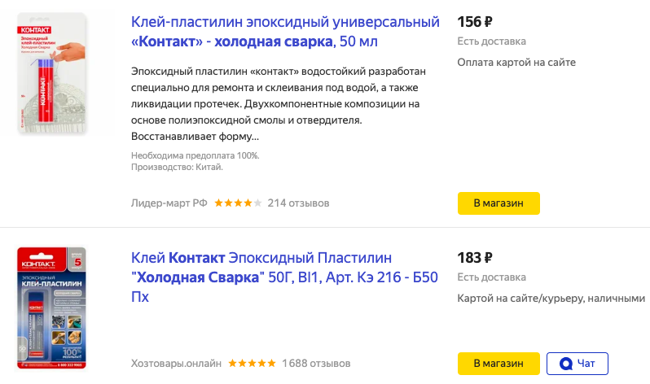Open the Клей Контакт Эпоксидный Пластилин title link
Image resolution: width=650 pixels, height=384 pixels.
pos(284,277)
